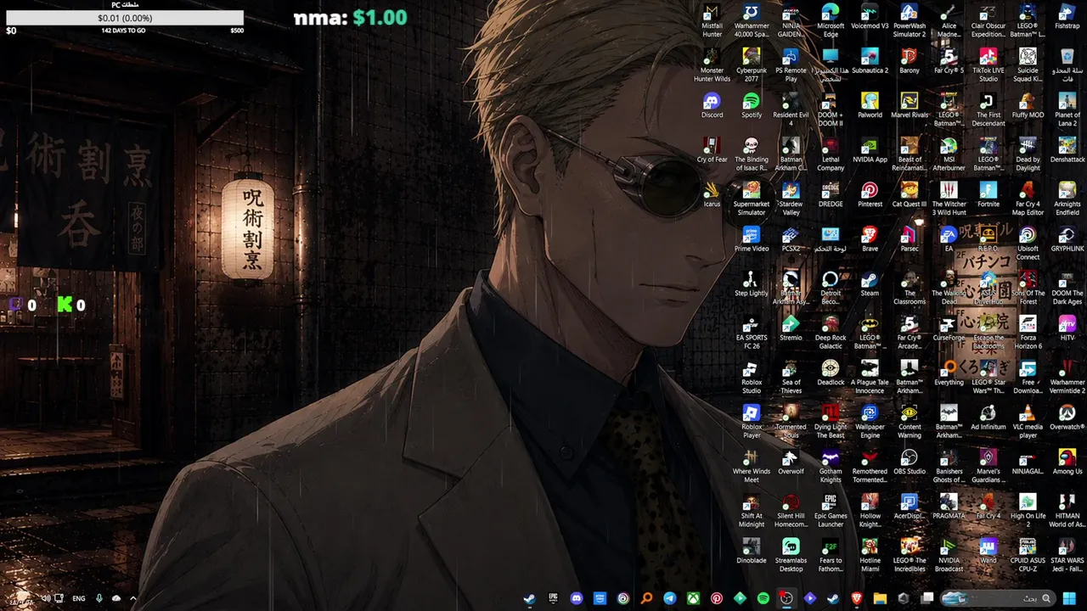The width and height of the screenshot is (1087, 611).
Task: Select the Hotline Miami icon
Action: point(870,555)
